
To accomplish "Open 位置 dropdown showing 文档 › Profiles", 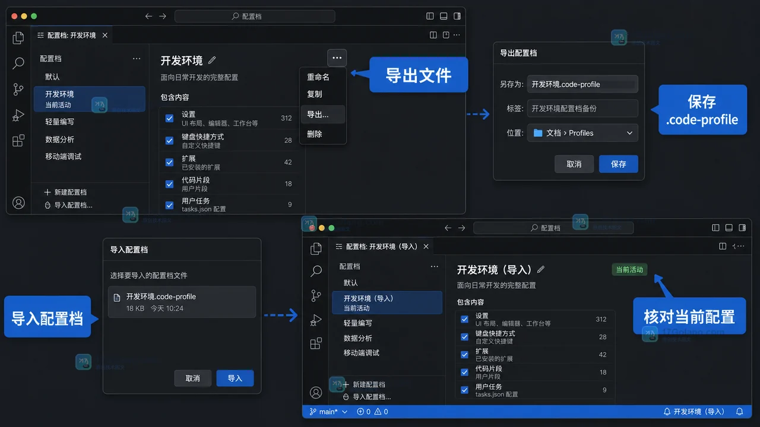I will tap(582, 133).
